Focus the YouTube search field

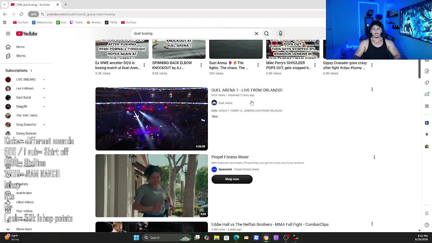pos(192,33)
